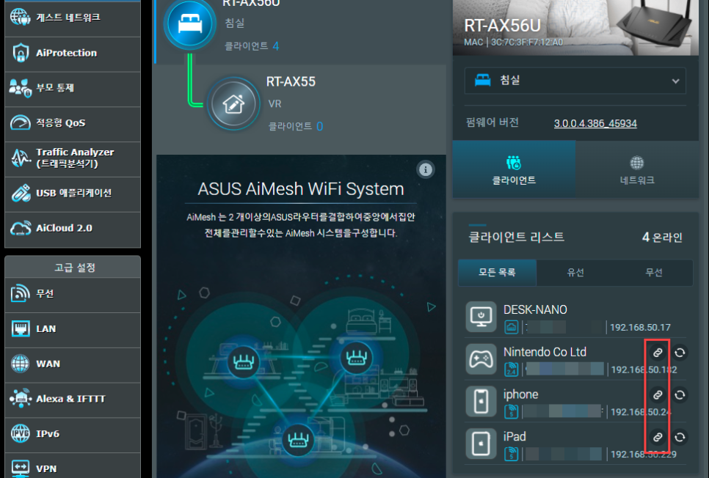
Task: Open the parental control people icon
Action: [21, 88]
